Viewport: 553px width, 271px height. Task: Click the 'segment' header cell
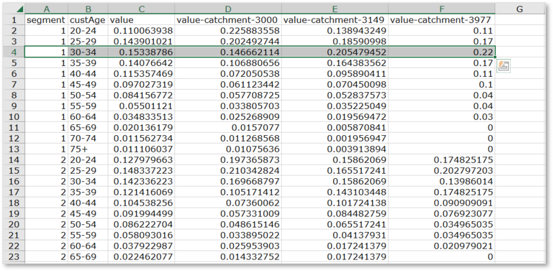[x=45, y=20]
